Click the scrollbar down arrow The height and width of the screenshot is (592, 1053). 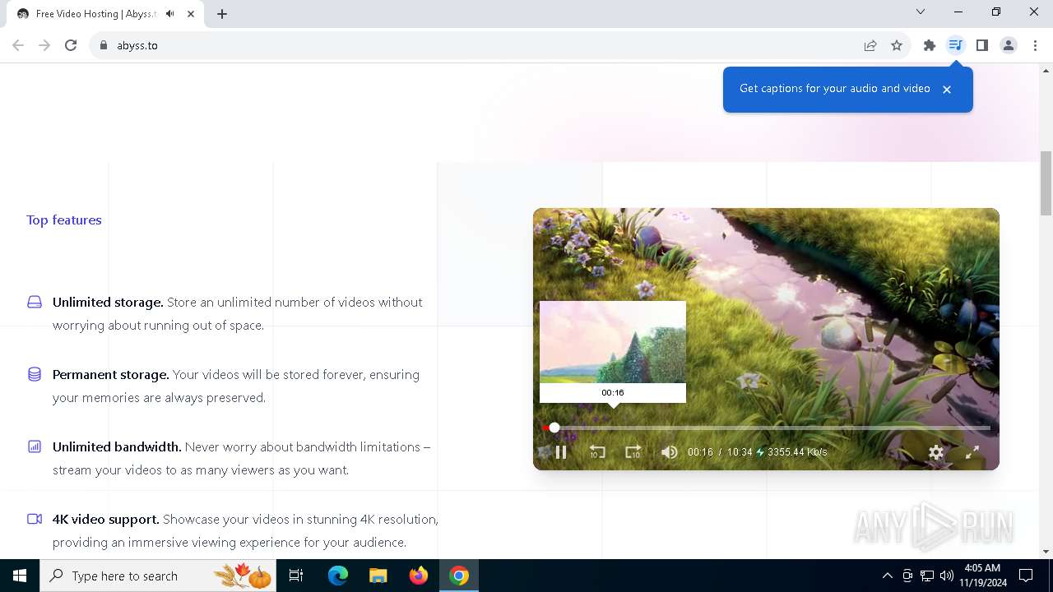coord(1046,552)
